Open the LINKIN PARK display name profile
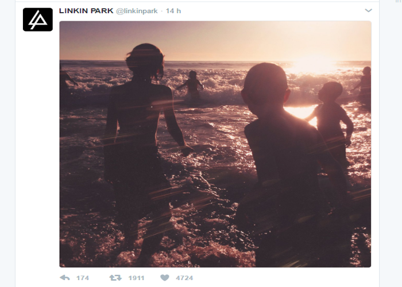The width and height of the screenshot is (402, 287). [86, 11]
